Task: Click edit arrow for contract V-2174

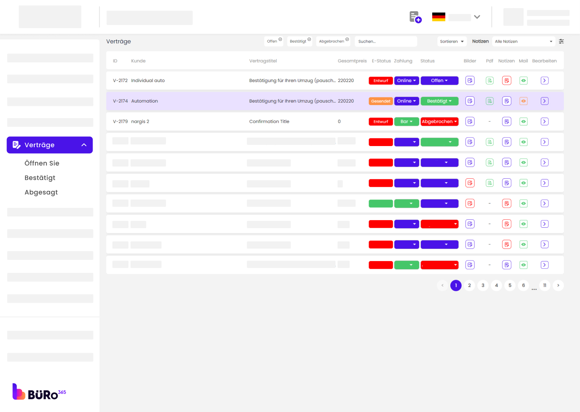Action: pyautogui.click(x=544, y=101)
